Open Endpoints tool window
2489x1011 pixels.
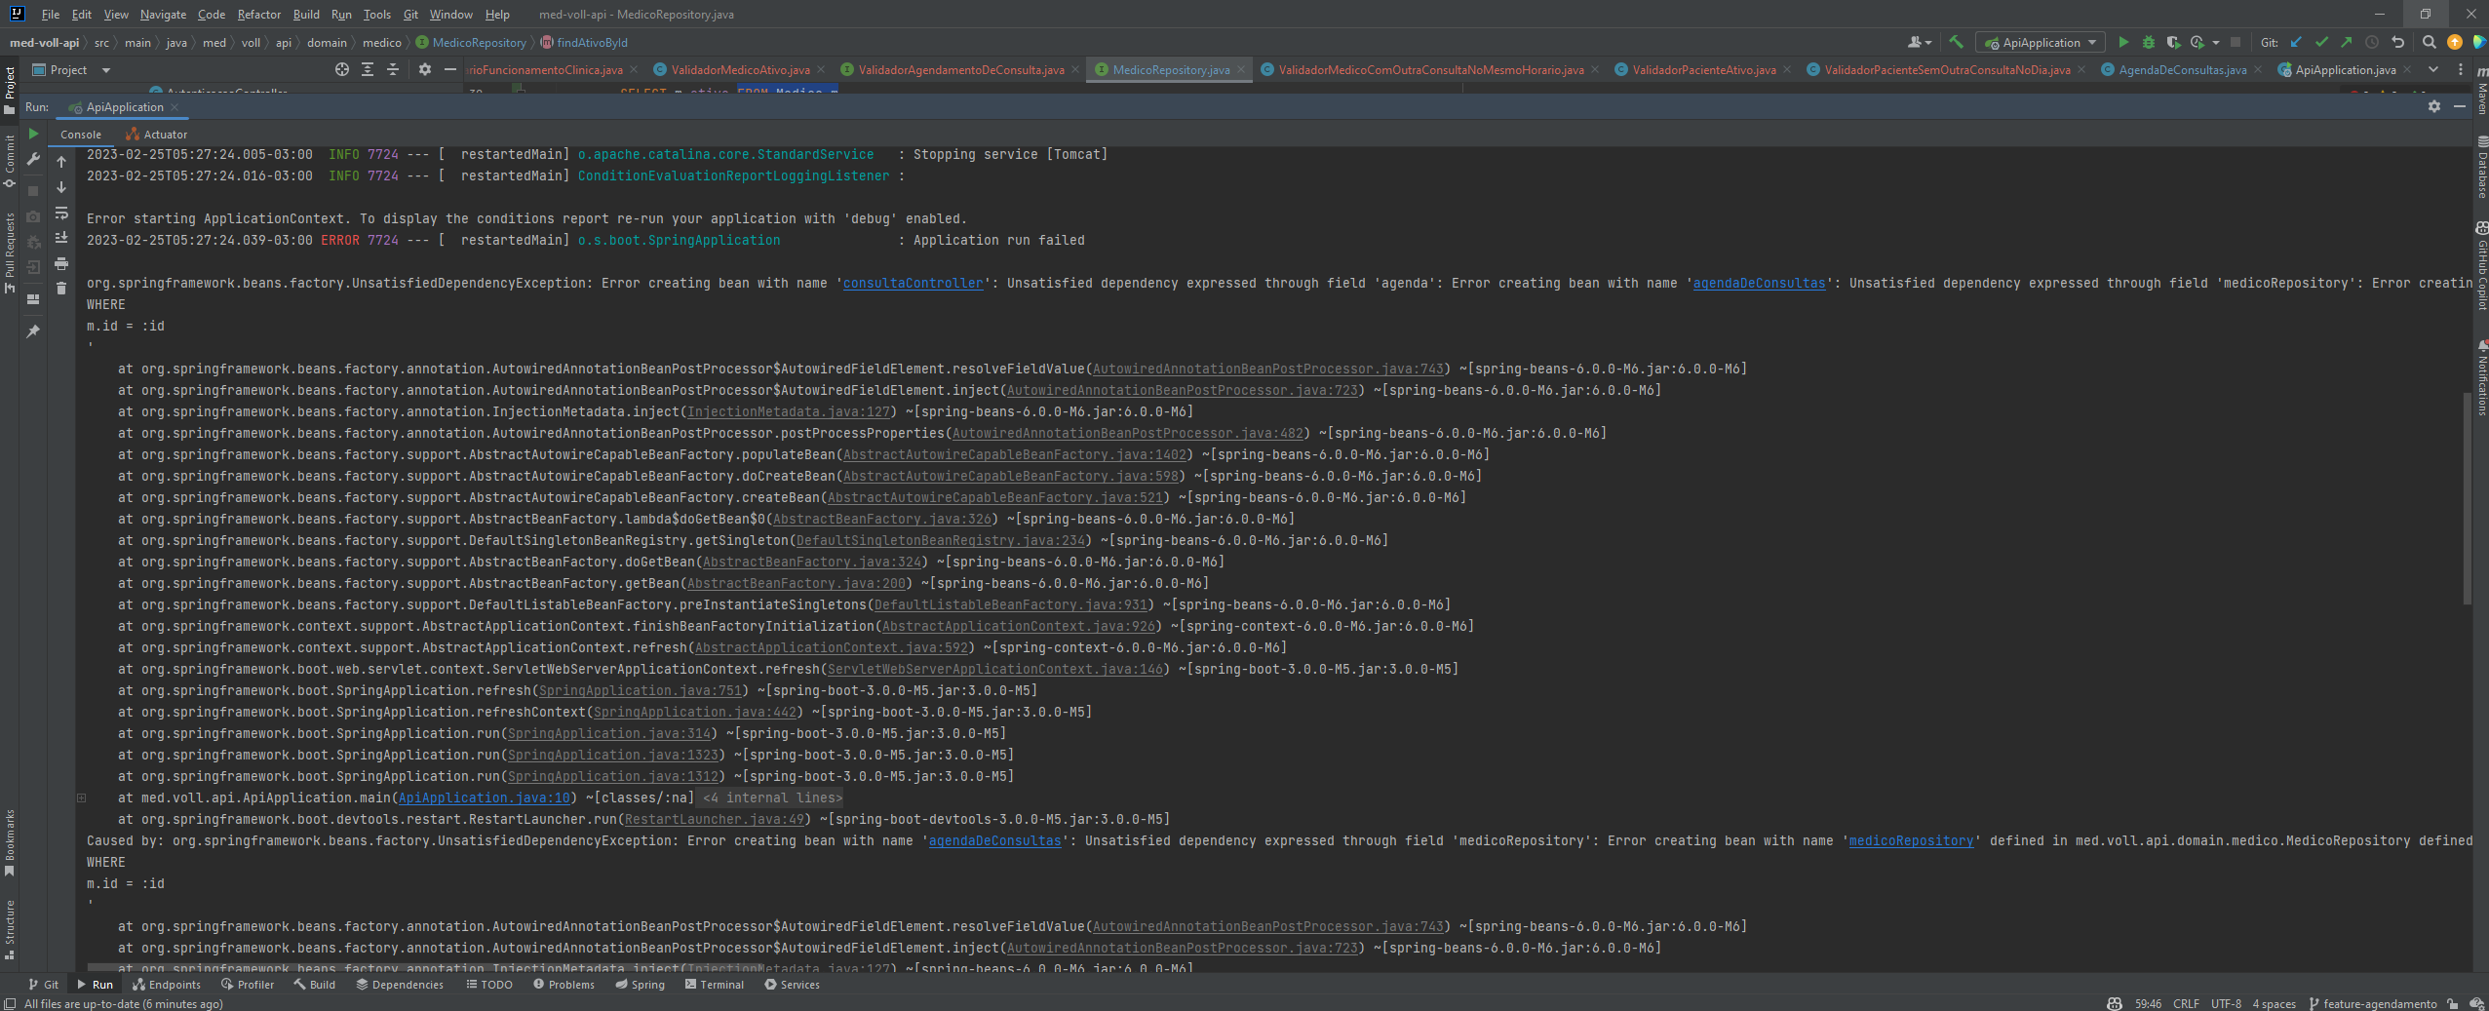tap(167, 985)
